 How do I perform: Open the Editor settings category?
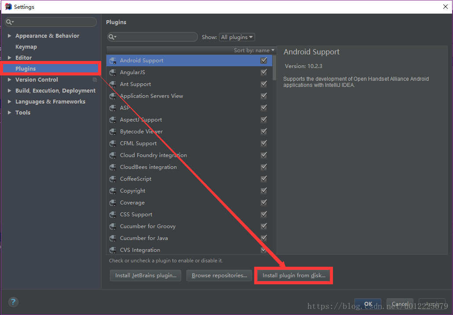23,57
